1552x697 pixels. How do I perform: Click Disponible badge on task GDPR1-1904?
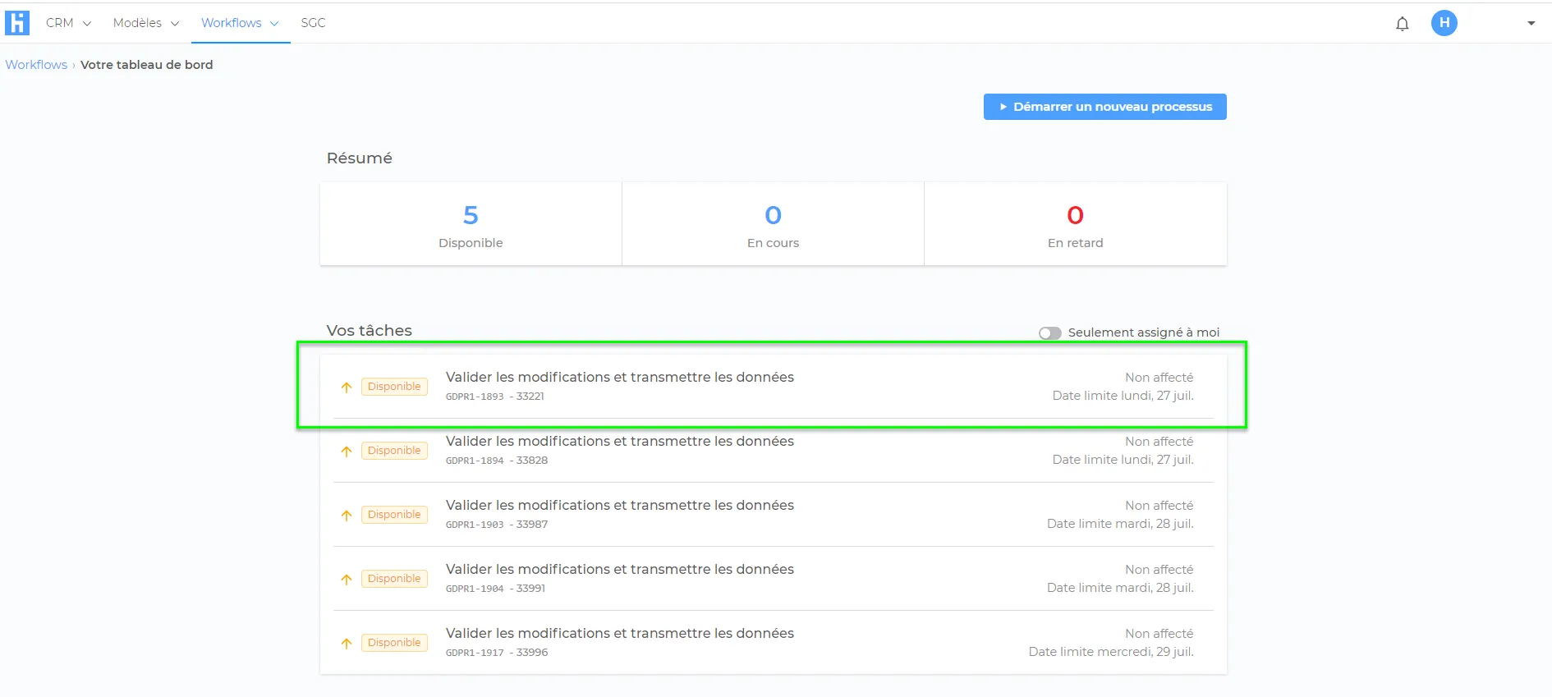pos(394,579)
